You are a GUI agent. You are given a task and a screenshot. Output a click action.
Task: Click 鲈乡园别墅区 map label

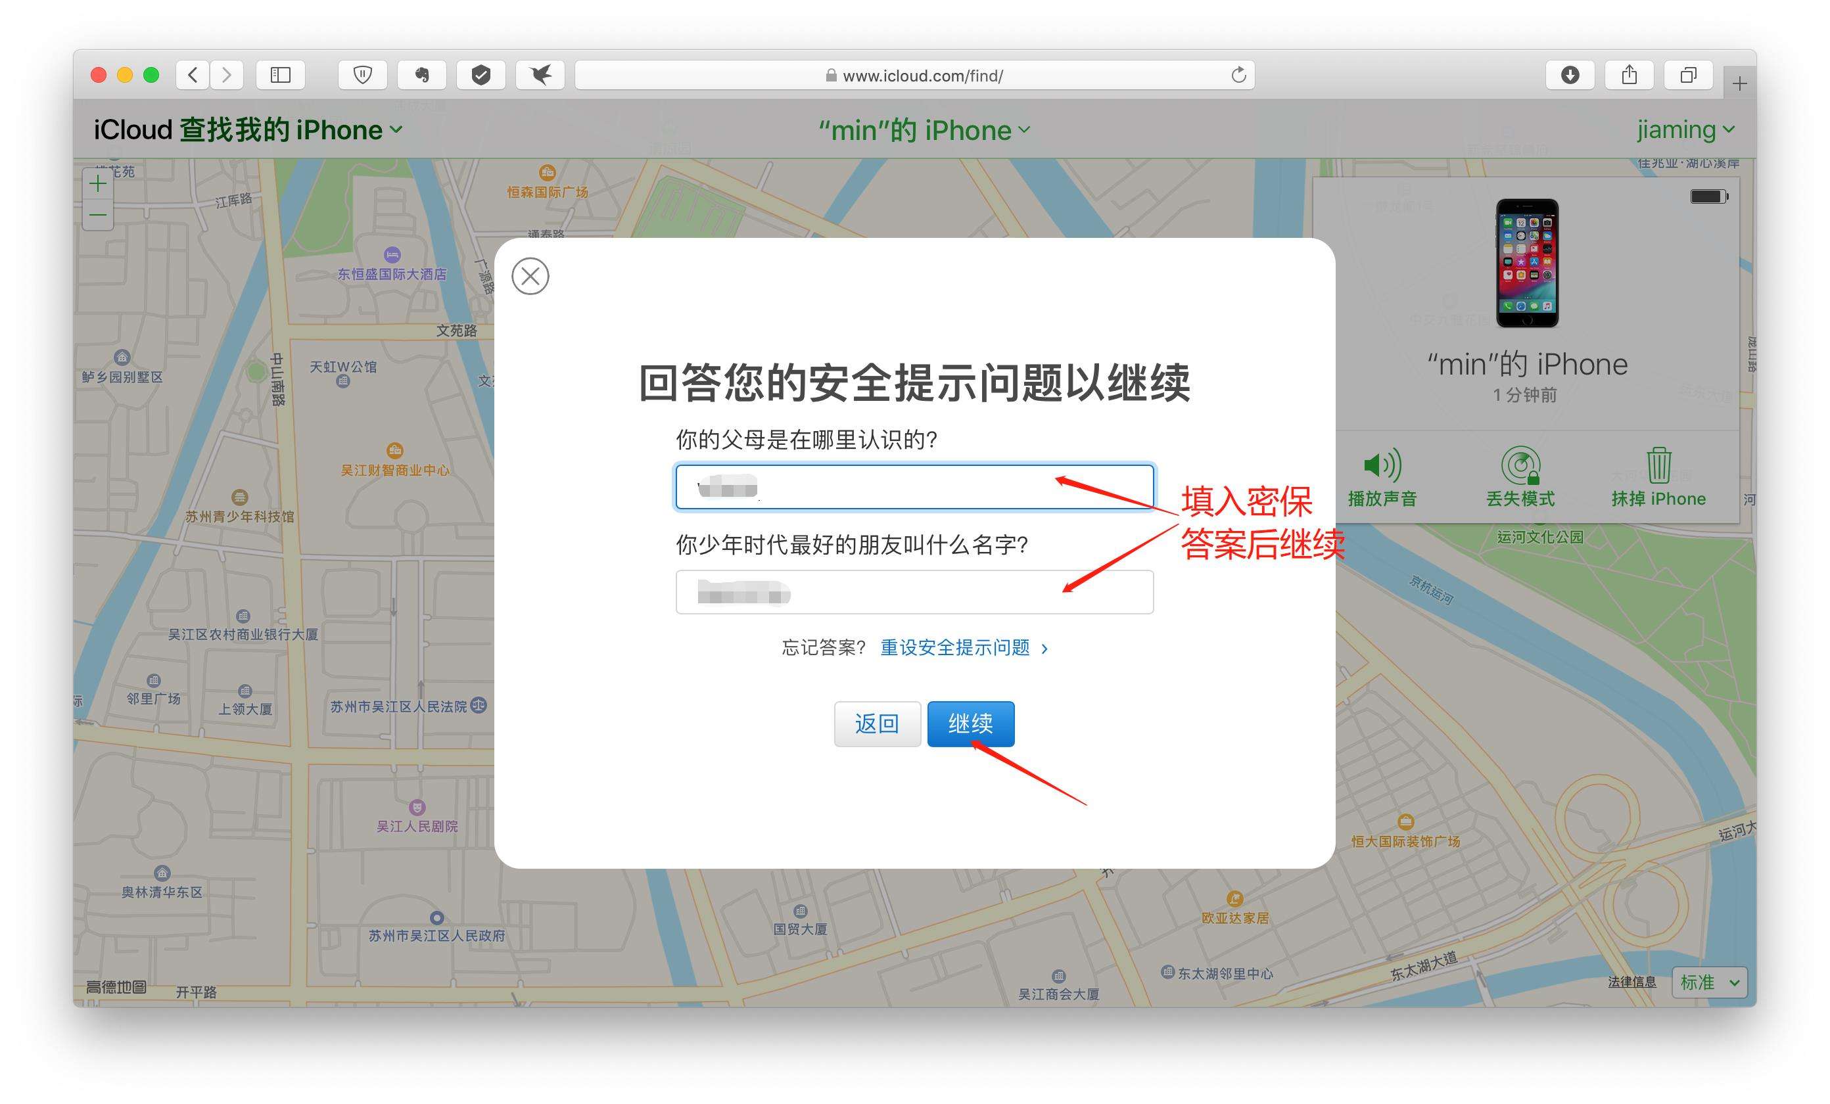(x=122, y=377)
